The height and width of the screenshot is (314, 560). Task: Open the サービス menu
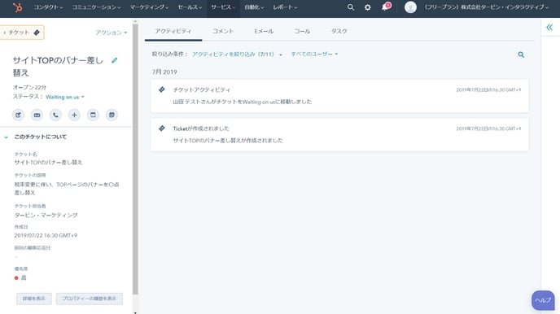223,7
